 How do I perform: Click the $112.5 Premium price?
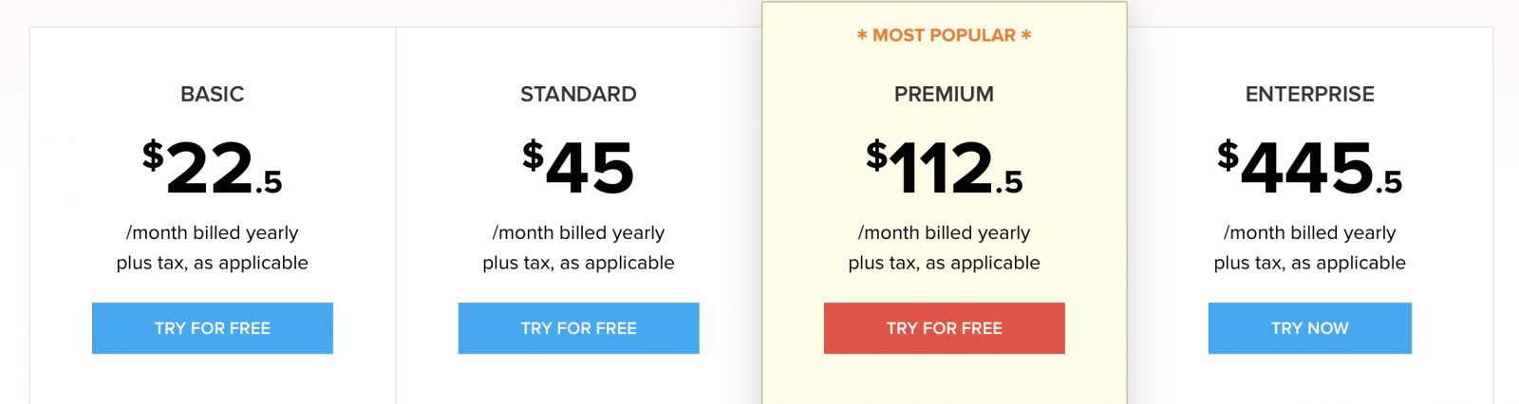coord(945,168)
